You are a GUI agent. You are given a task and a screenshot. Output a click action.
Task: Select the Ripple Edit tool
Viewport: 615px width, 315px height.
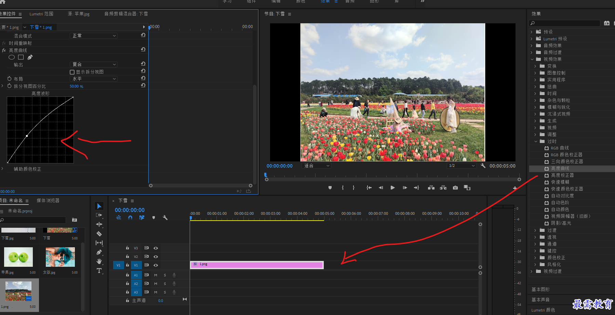click(x=99, y=224)
